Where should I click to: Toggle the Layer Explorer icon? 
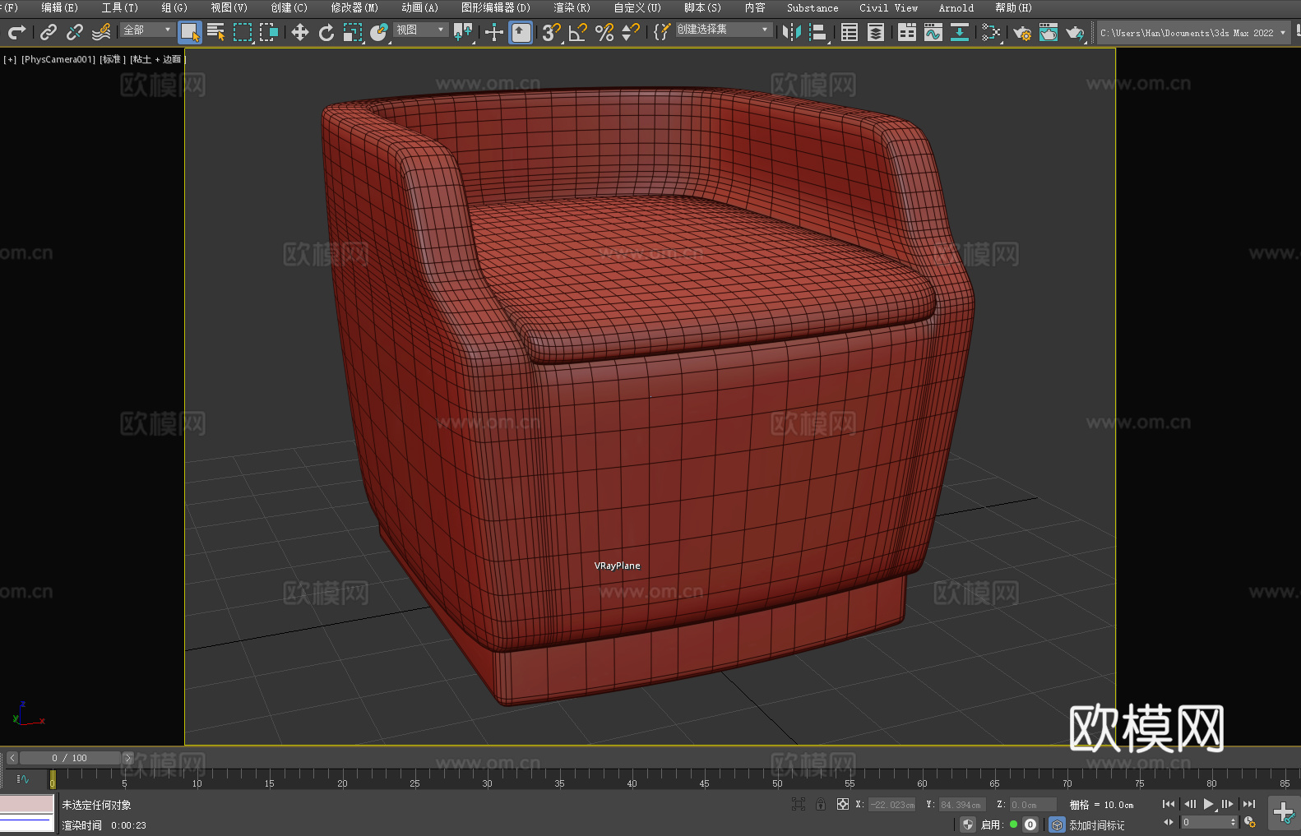click(876, 32)
